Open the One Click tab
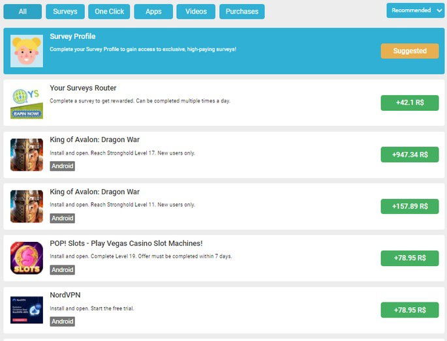 pyautogui.click(x=110, y=12)
